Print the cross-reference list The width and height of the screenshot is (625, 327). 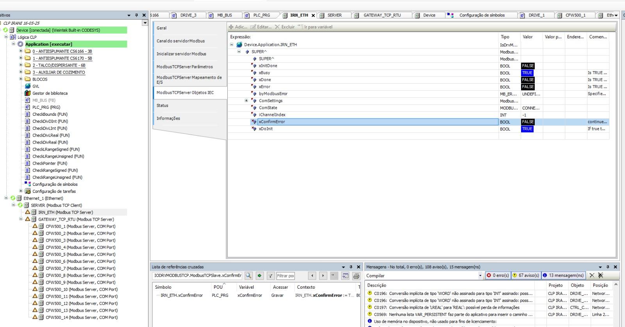pos(356,276)
